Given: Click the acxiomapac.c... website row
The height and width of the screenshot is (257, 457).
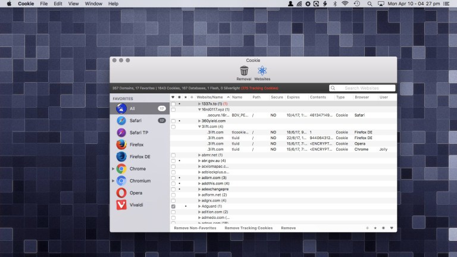Looking at the screenshot, I should (x=283, y=167).
